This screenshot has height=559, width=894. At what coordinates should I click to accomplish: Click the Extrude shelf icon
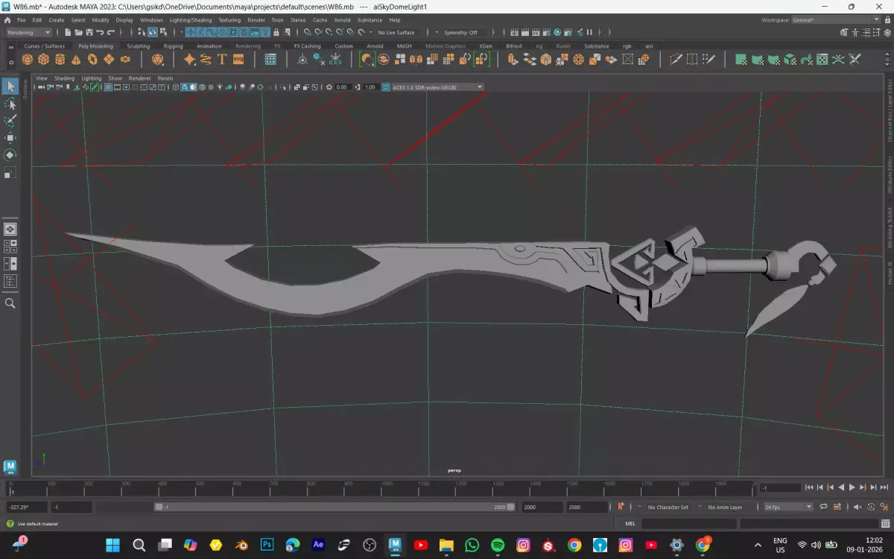513,60
